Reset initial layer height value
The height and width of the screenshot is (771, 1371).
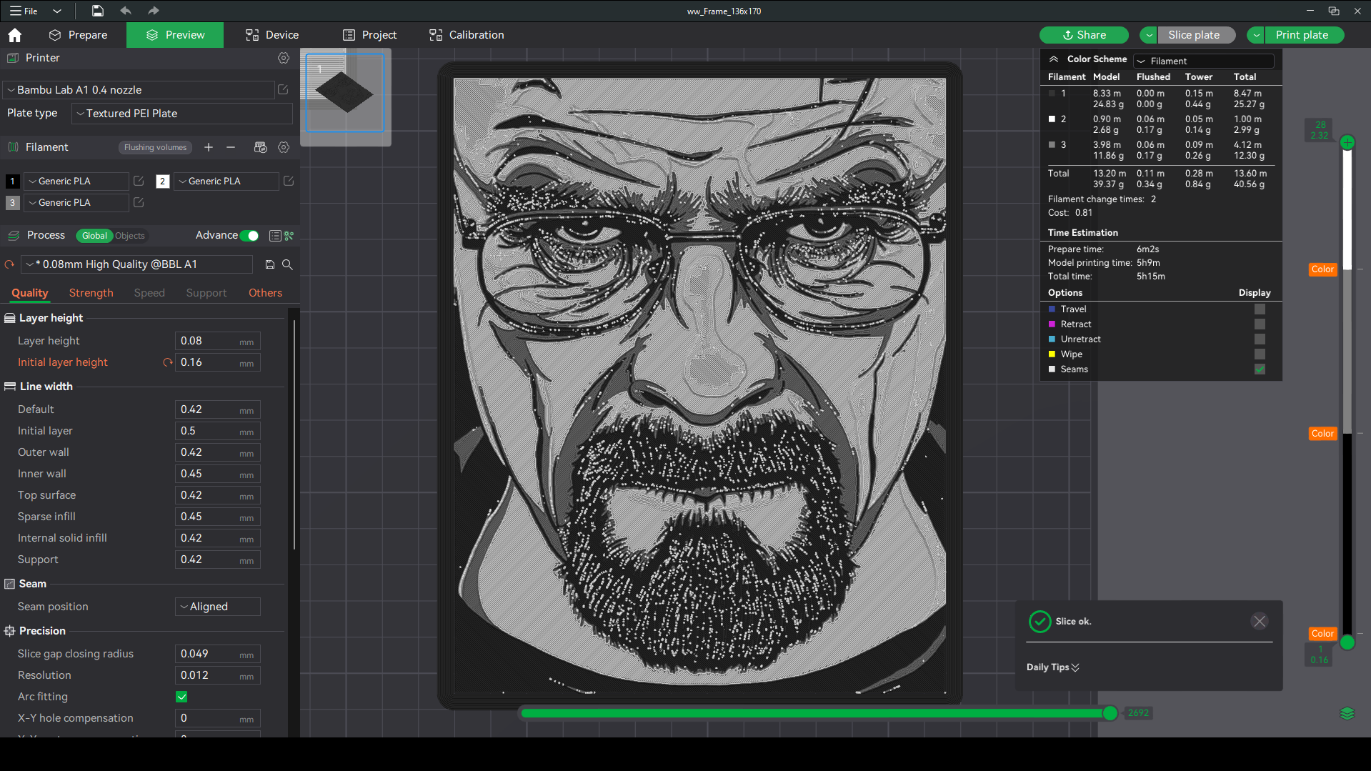click(x=168, y=362)
